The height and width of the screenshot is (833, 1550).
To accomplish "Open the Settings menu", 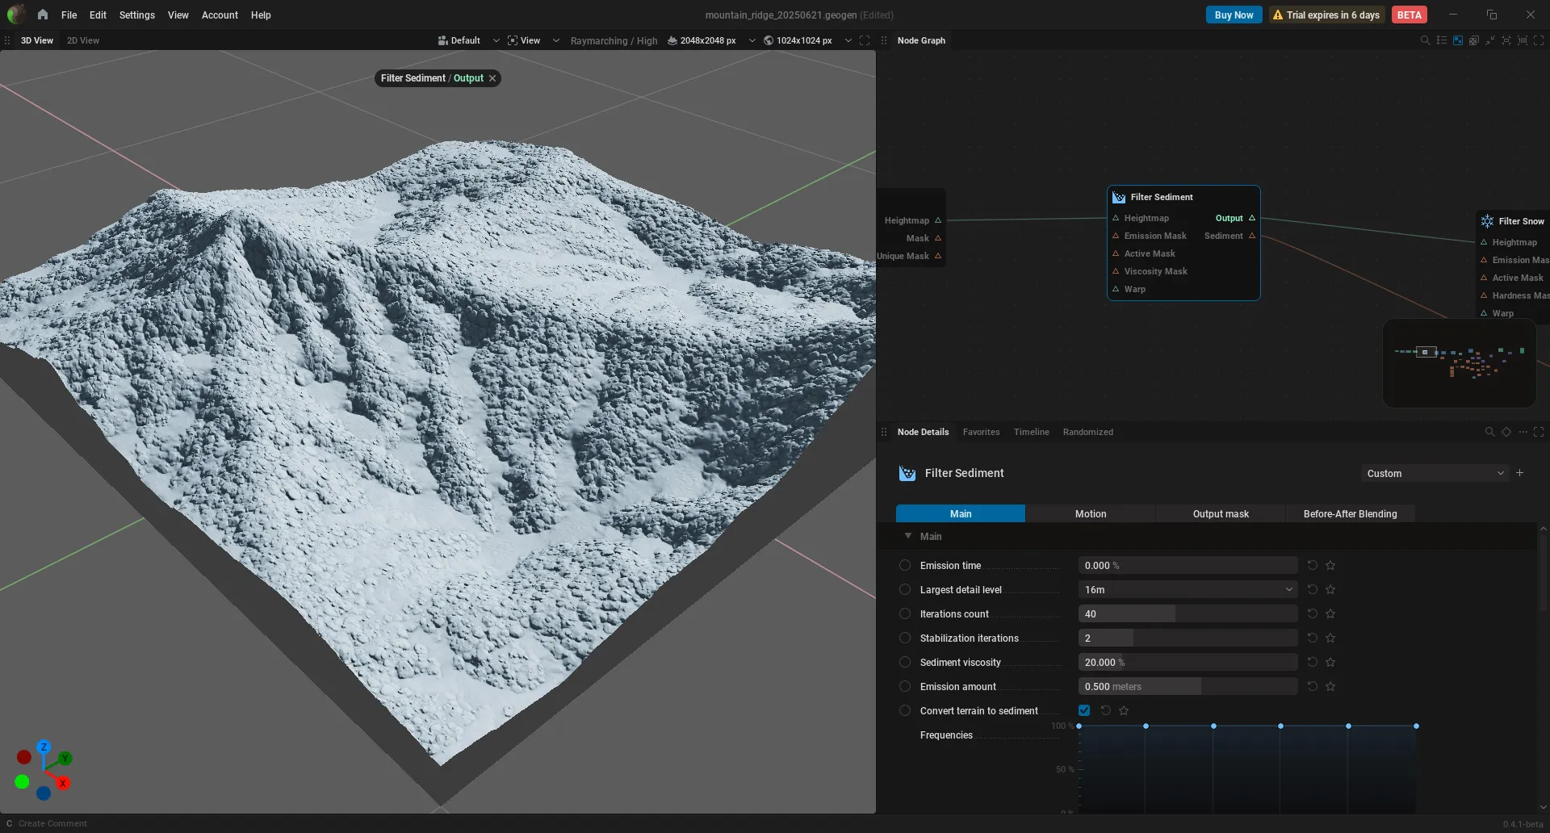I will click(x=136, y=15).
